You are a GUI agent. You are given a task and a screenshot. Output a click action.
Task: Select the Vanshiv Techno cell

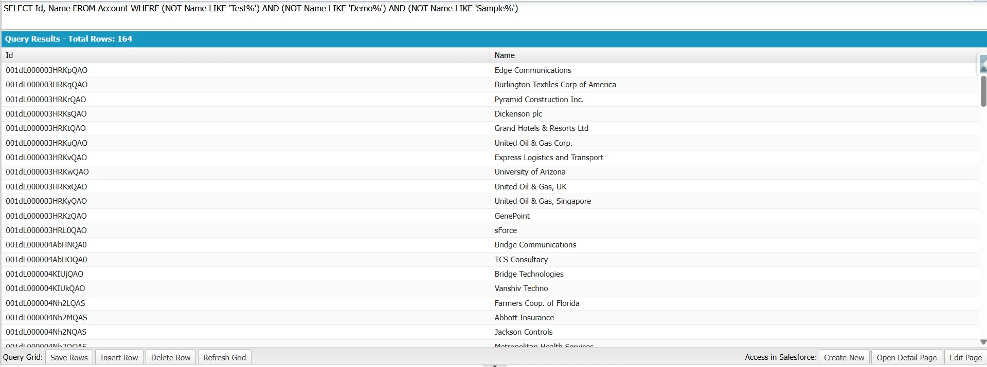pyautogui.click(x=734, y=288)
